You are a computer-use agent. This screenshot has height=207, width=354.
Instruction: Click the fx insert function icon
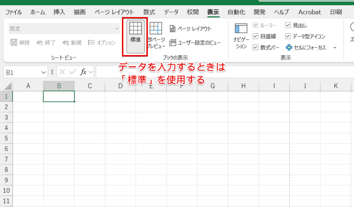pyautogui.click(x=83, y=72)
